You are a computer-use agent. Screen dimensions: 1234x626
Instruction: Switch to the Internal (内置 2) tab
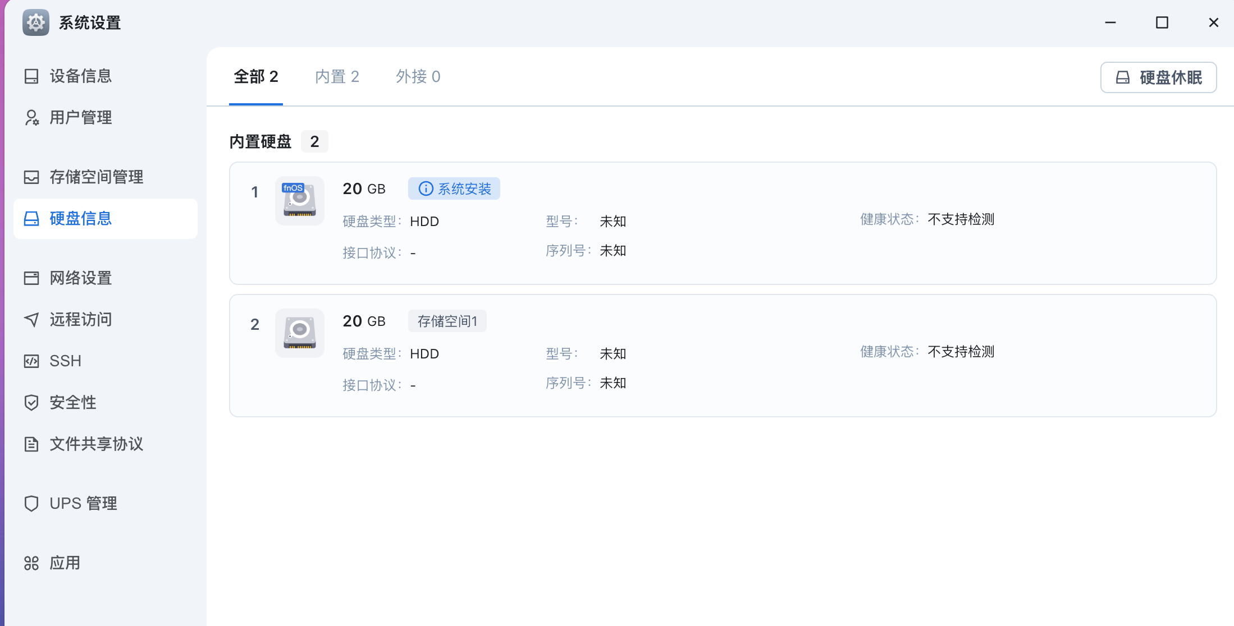point(337,77)
